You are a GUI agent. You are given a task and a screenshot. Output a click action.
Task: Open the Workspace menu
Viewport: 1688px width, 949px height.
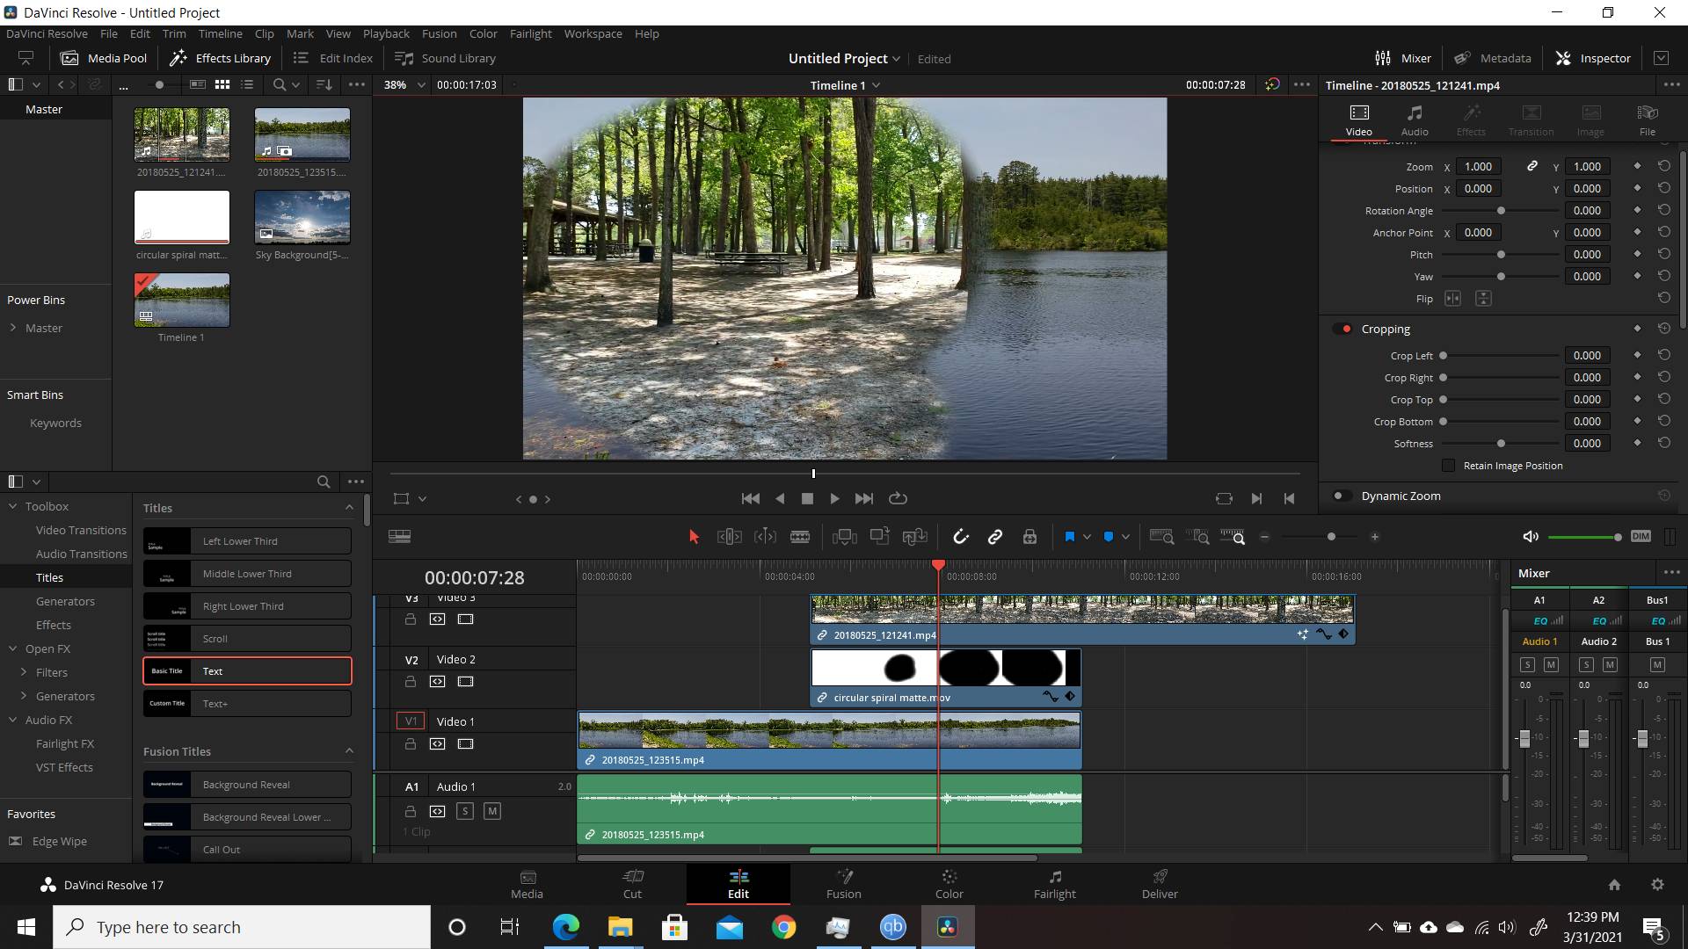point(593,33)
